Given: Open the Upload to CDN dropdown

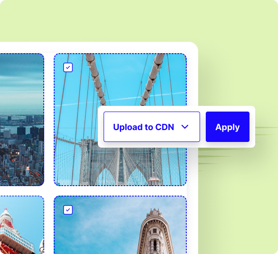Looking at the screenshot, I should (x=152, y=127).
